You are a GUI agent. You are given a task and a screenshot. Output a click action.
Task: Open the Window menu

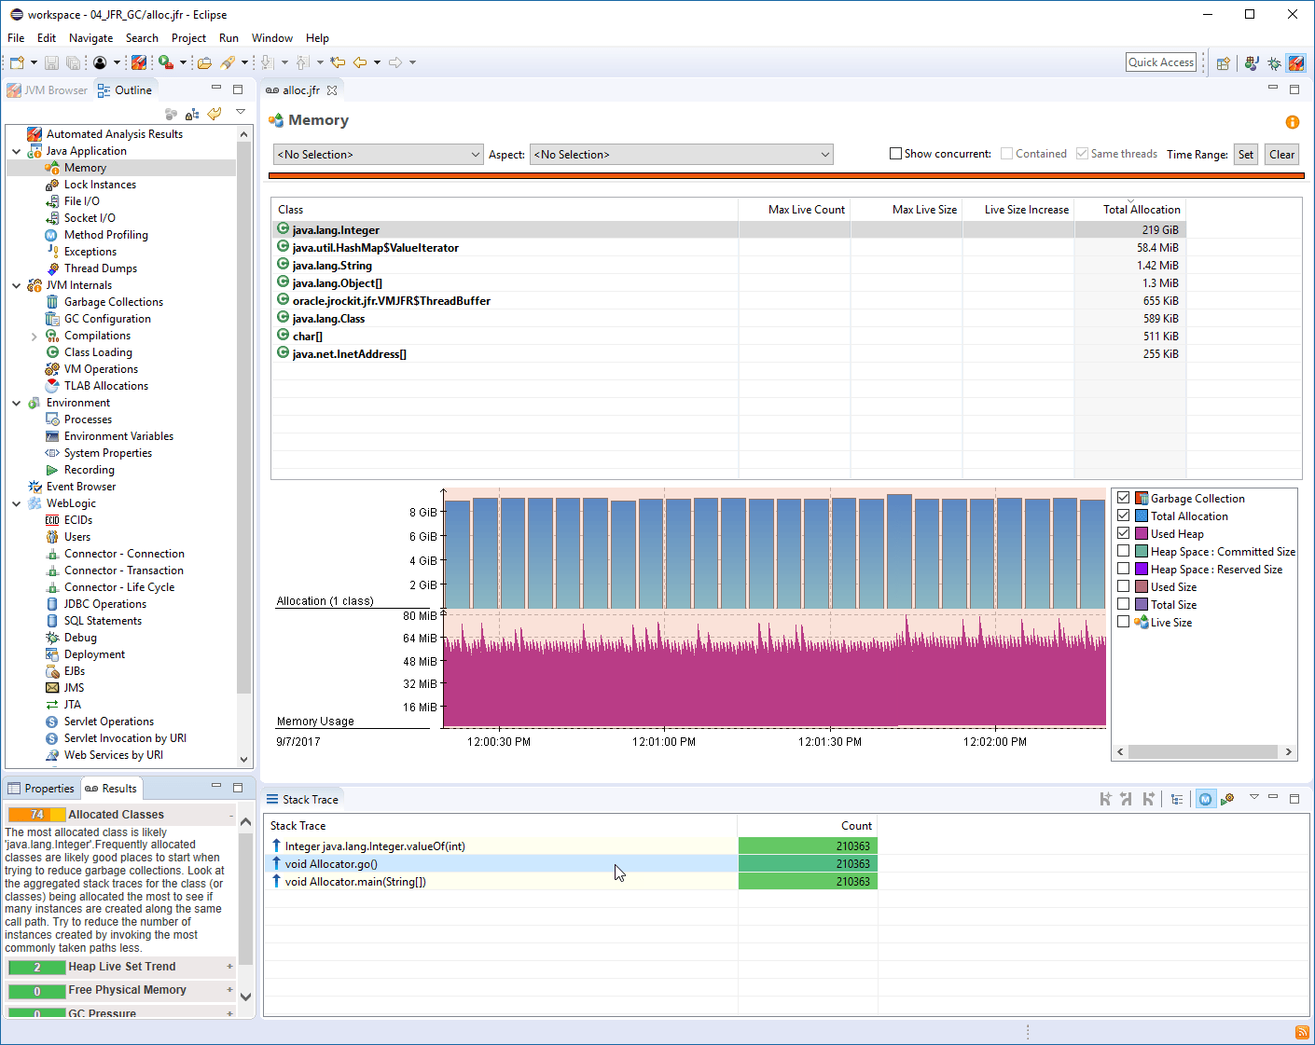click(272, 38)
